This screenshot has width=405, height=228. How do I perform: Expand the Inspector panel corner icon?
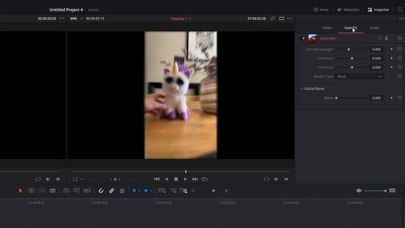pos(400,9)
